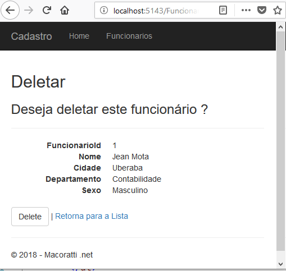Click the browser forward arrow

[x=29, y=10]
